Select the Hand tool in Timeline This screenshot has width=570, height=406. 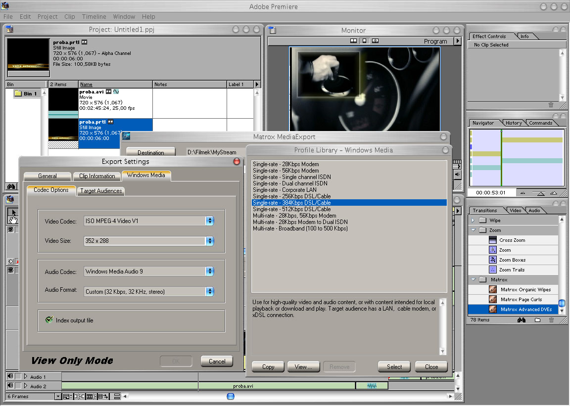click(13, 220)
